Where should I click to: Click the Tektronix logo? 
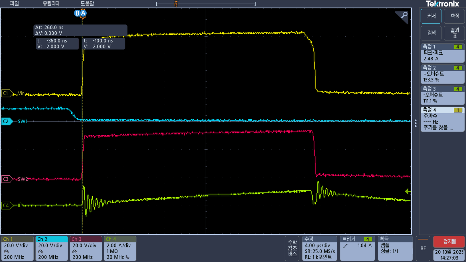443,4
